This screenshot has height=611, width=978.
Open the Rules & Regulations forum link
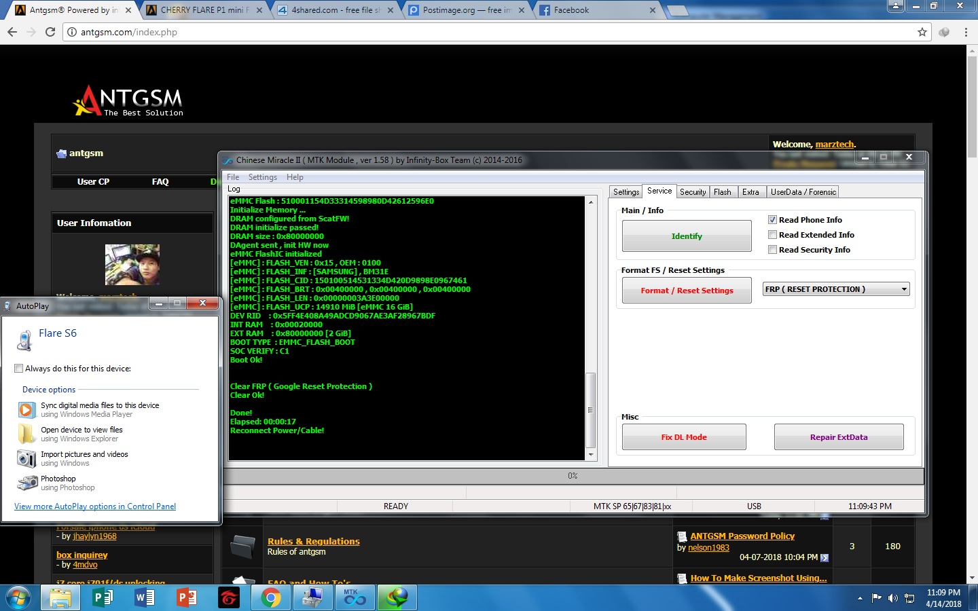(x=314, y=541)
